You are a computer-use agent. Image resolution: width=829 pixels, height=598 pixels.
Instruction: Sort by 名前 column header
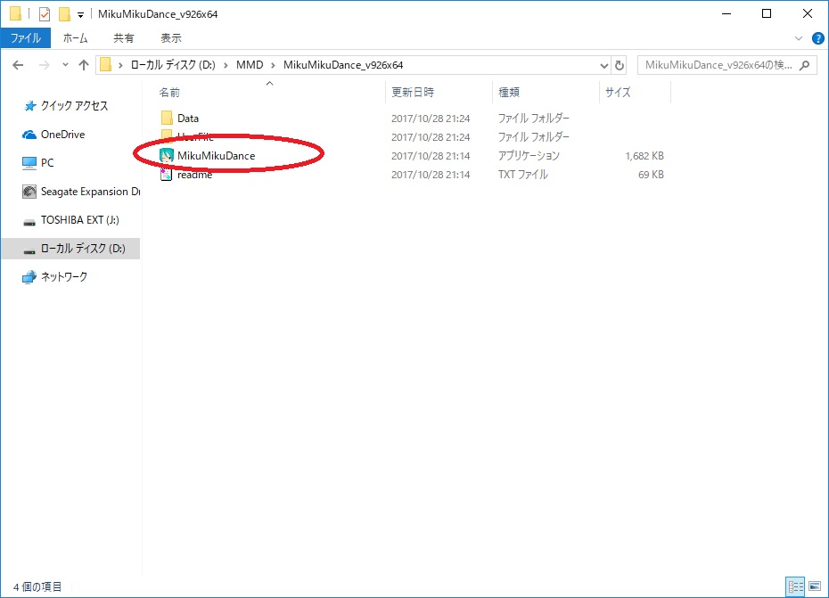tap(169, 93)
